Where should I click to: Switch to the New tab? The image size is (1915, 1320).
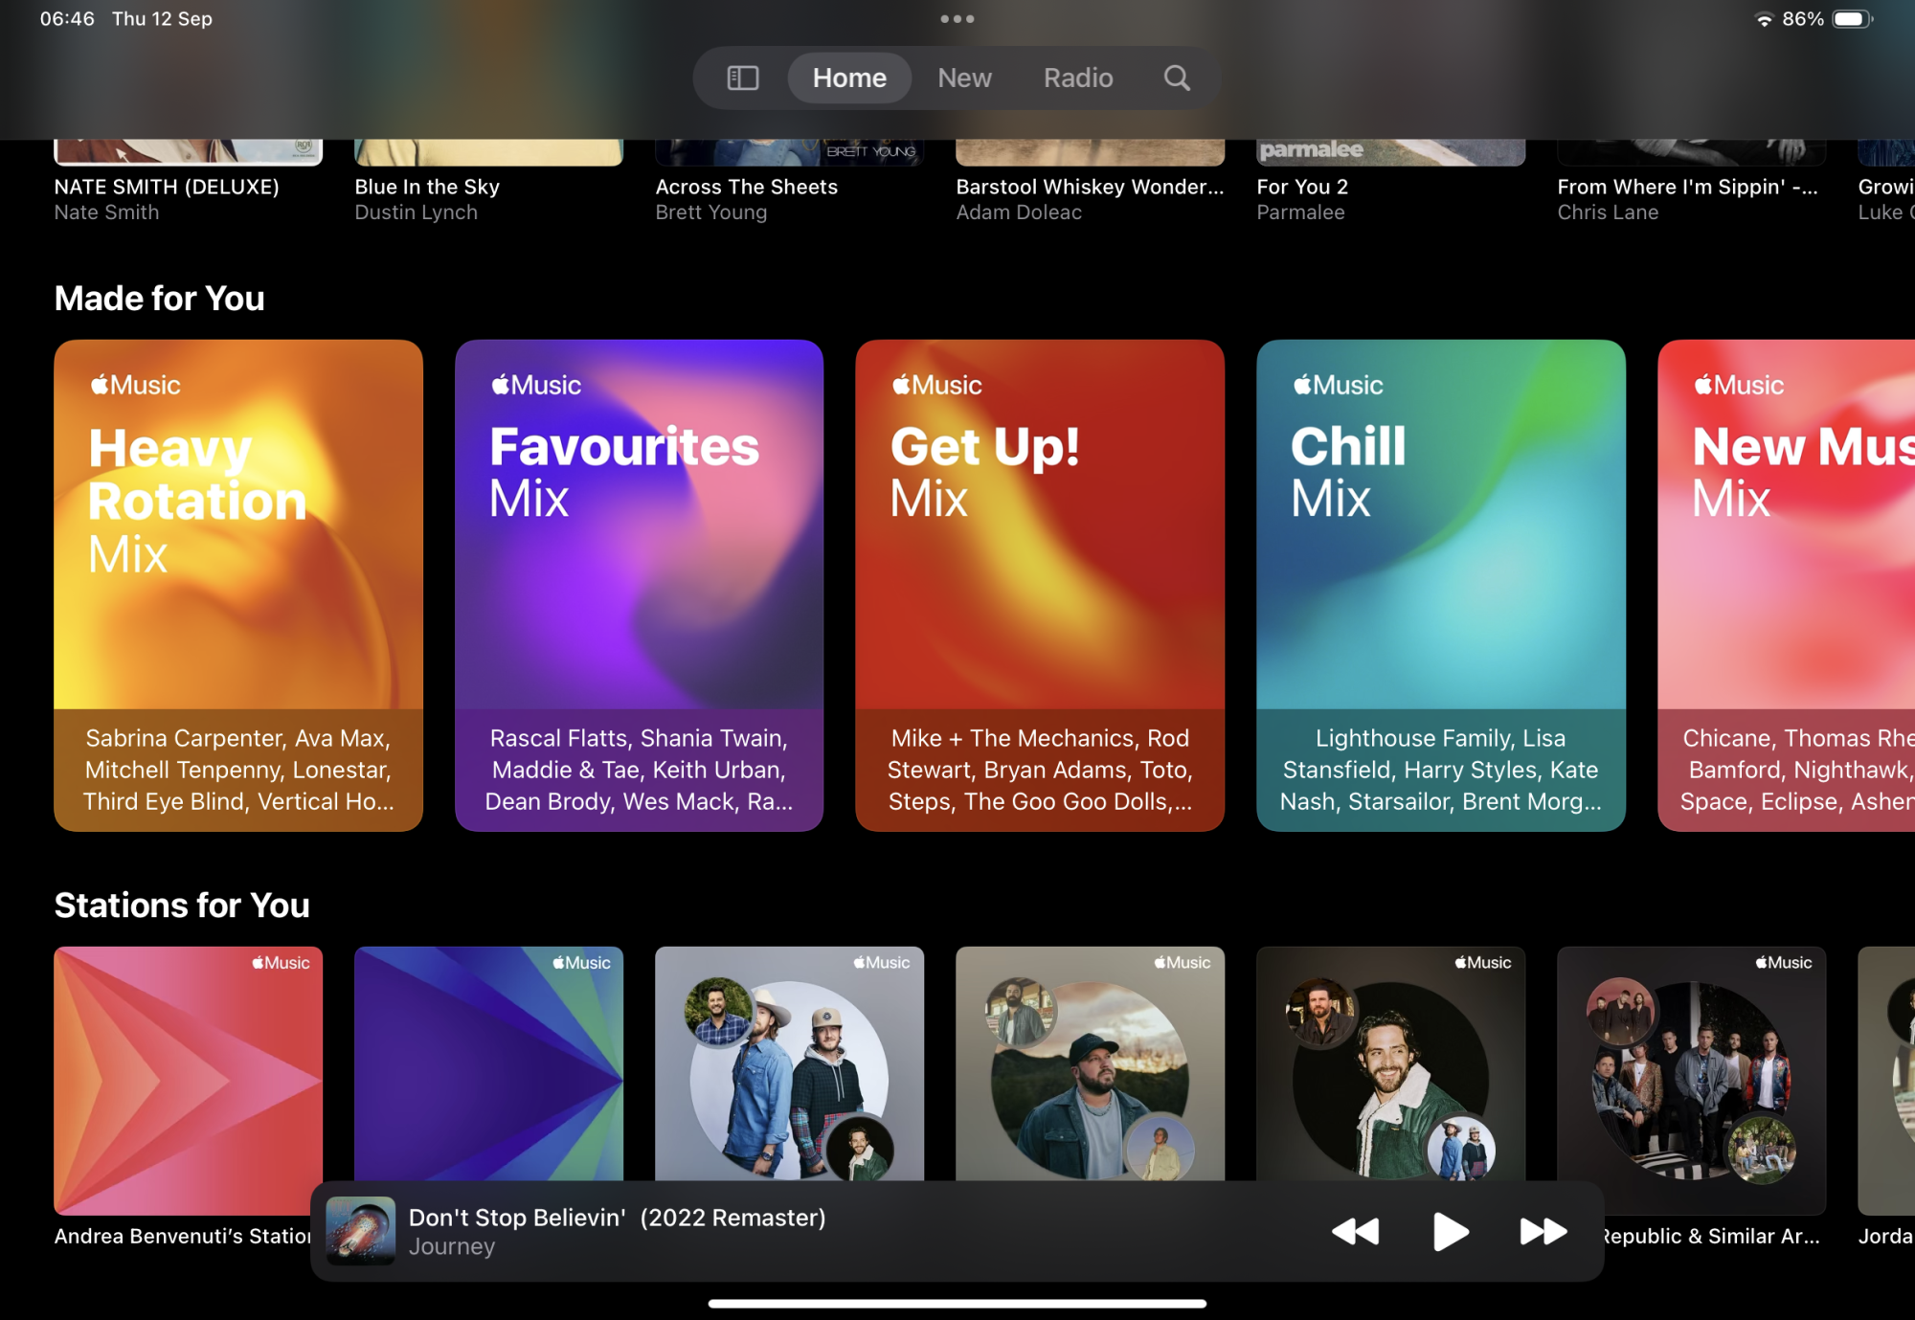[964, 78]
